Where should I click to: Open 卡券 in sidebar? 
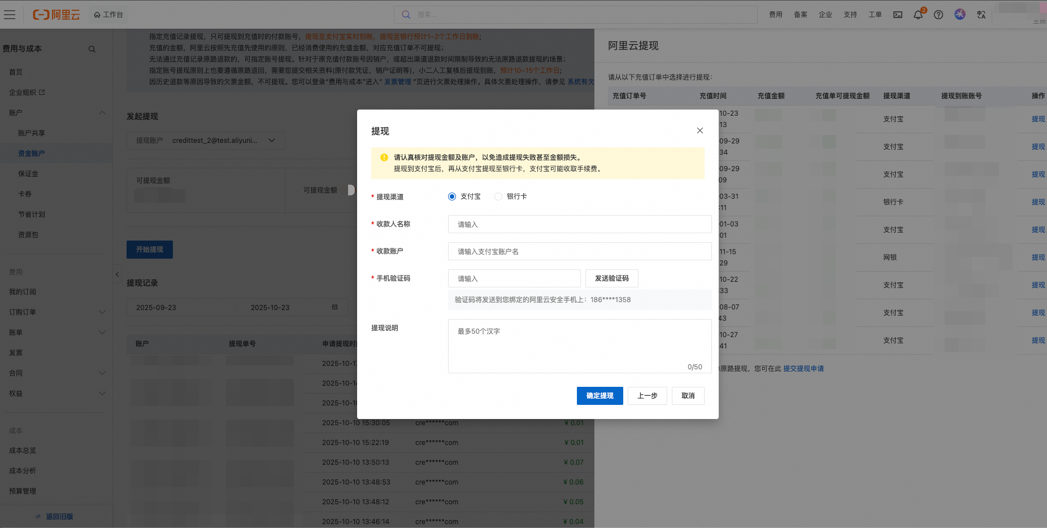pyautogui.click(x=24, y=194)
